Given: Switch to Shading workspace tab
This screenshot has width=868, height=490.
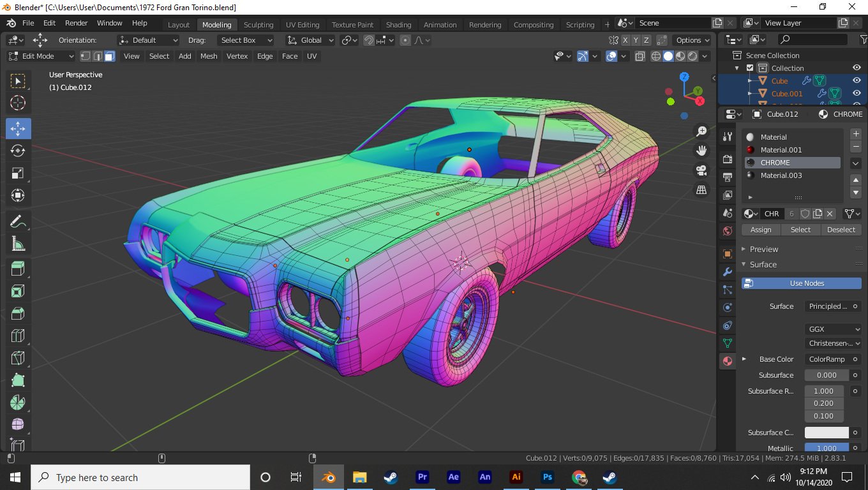Looking at the screenshot, I should (399, 25).
